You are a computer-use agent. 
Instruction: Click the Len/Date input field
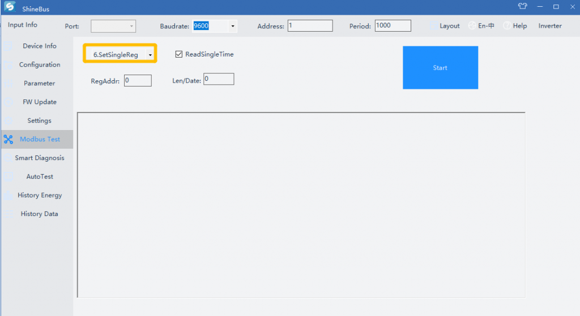(219, 79)
